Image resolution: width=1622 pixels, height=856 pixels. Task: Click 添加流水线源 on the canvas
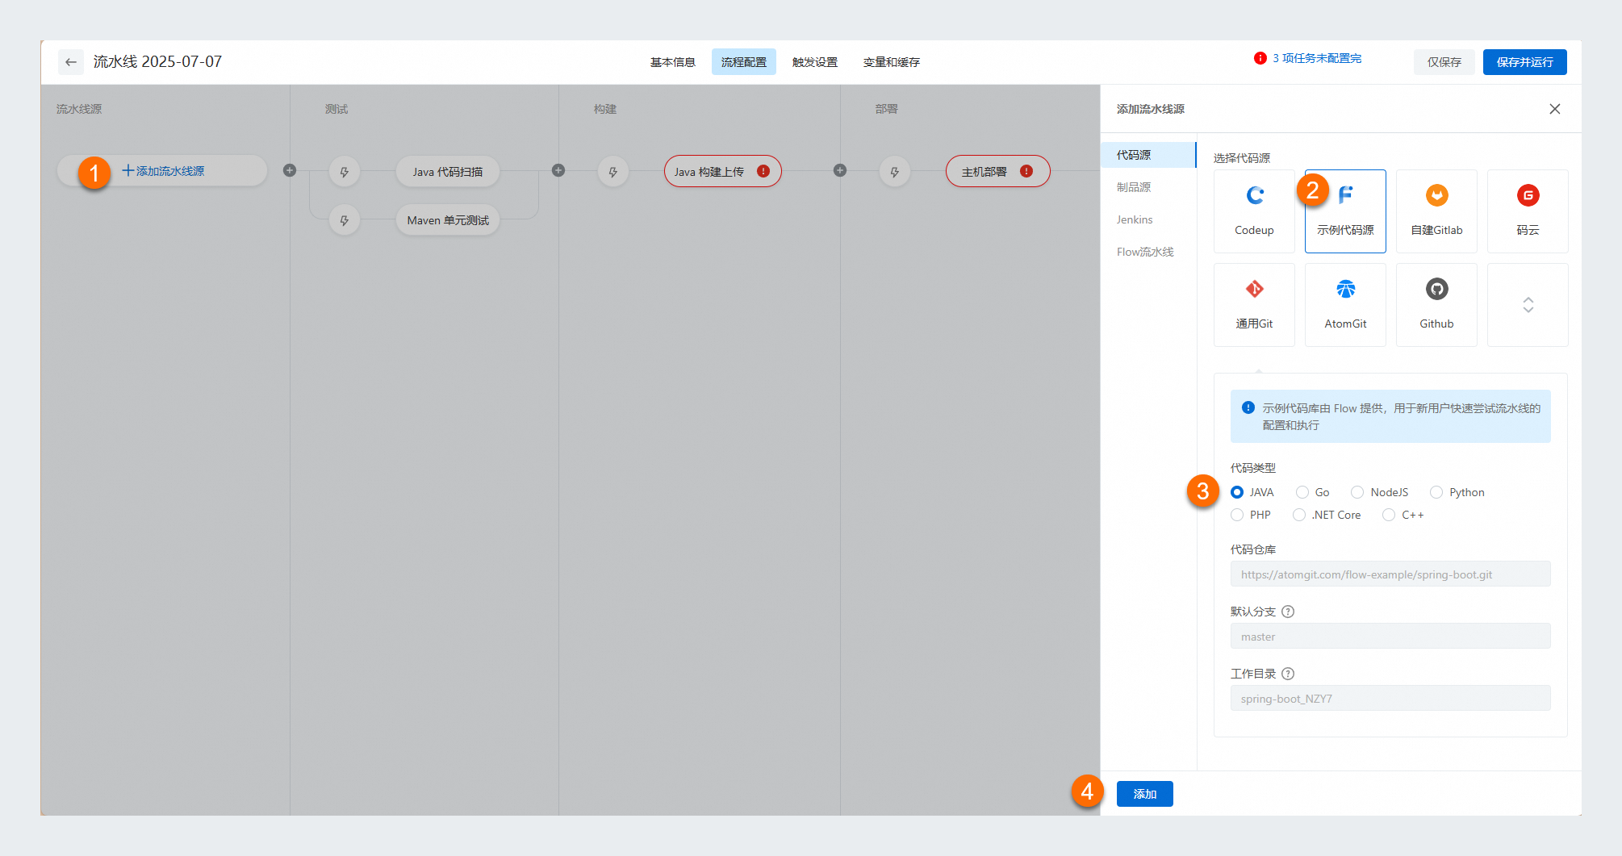[x=162, y=171]
